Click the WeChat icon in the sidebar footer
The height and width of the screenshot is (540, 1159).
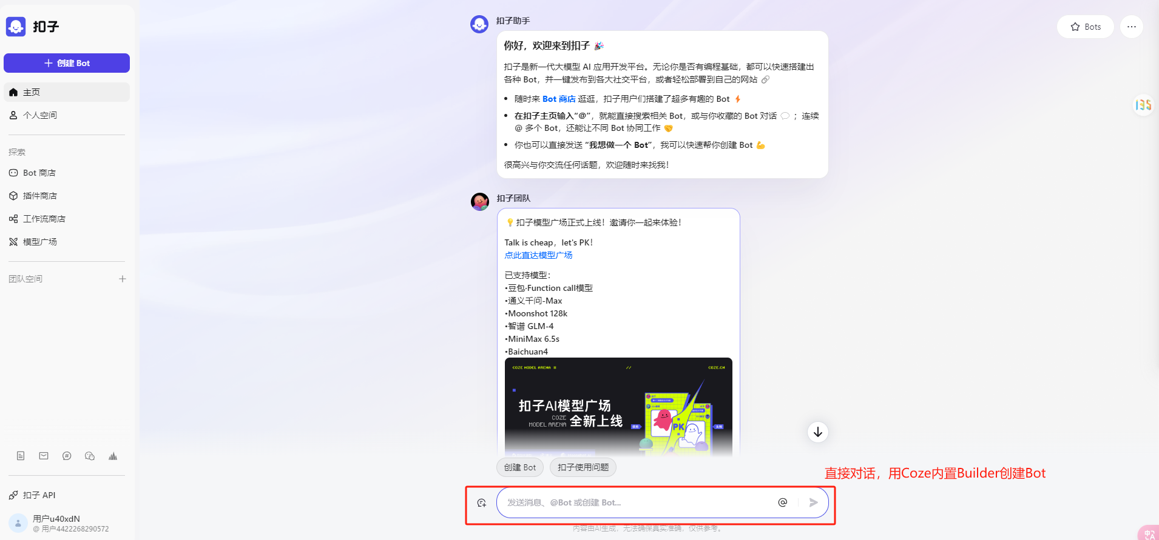(x=90, y=456)
